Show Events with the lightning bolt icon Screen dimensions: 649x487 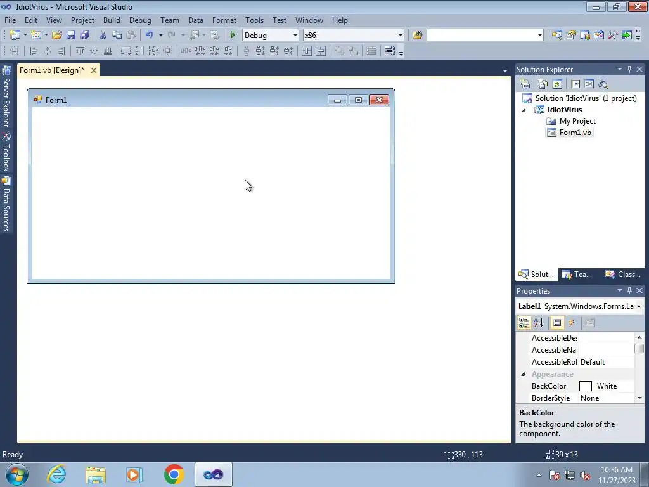coord(572,323)
